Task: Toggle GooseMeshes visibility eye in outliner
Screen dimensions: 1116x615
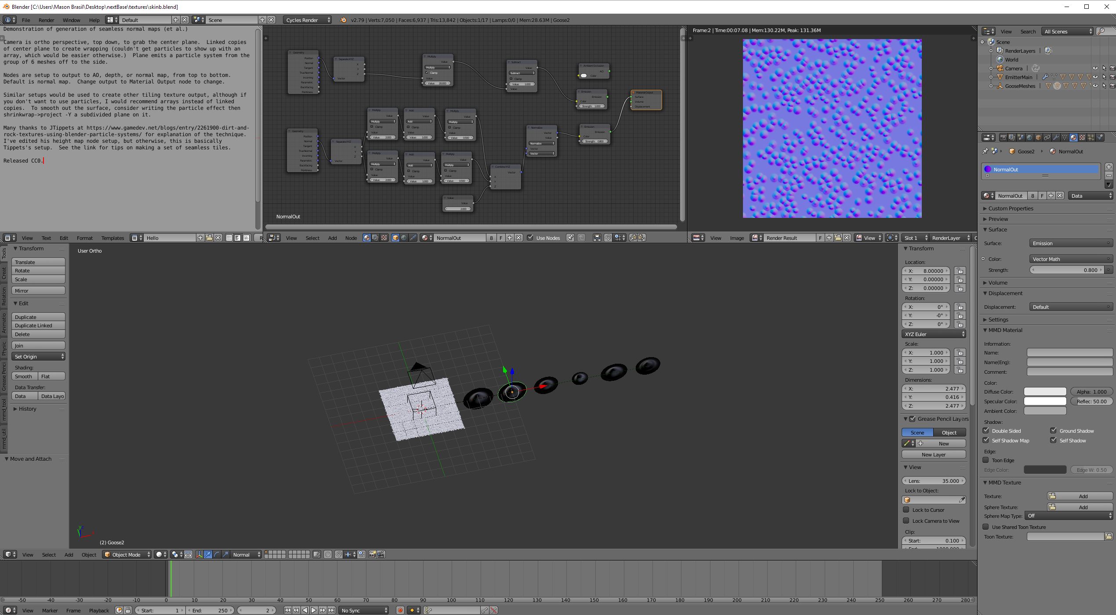Action: [x=1095, y=86]
